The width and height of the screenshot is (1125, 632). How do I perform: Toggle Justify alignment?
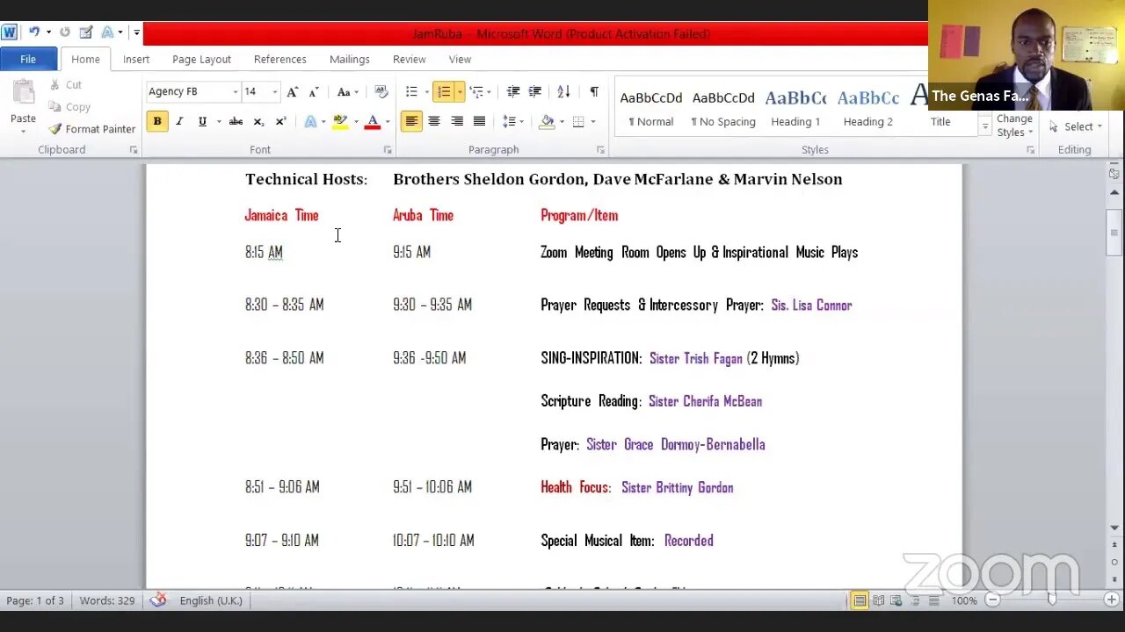coord(479,121)
